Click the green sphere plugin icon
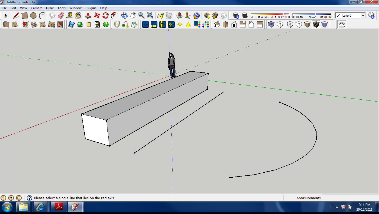This screenshot has width=379, height=214. (80, 24)
